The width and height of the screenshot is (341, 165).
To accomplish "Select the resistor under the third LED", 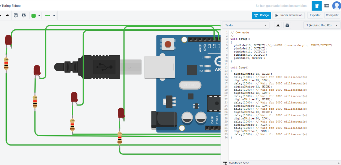I will (x=72, y=125).
